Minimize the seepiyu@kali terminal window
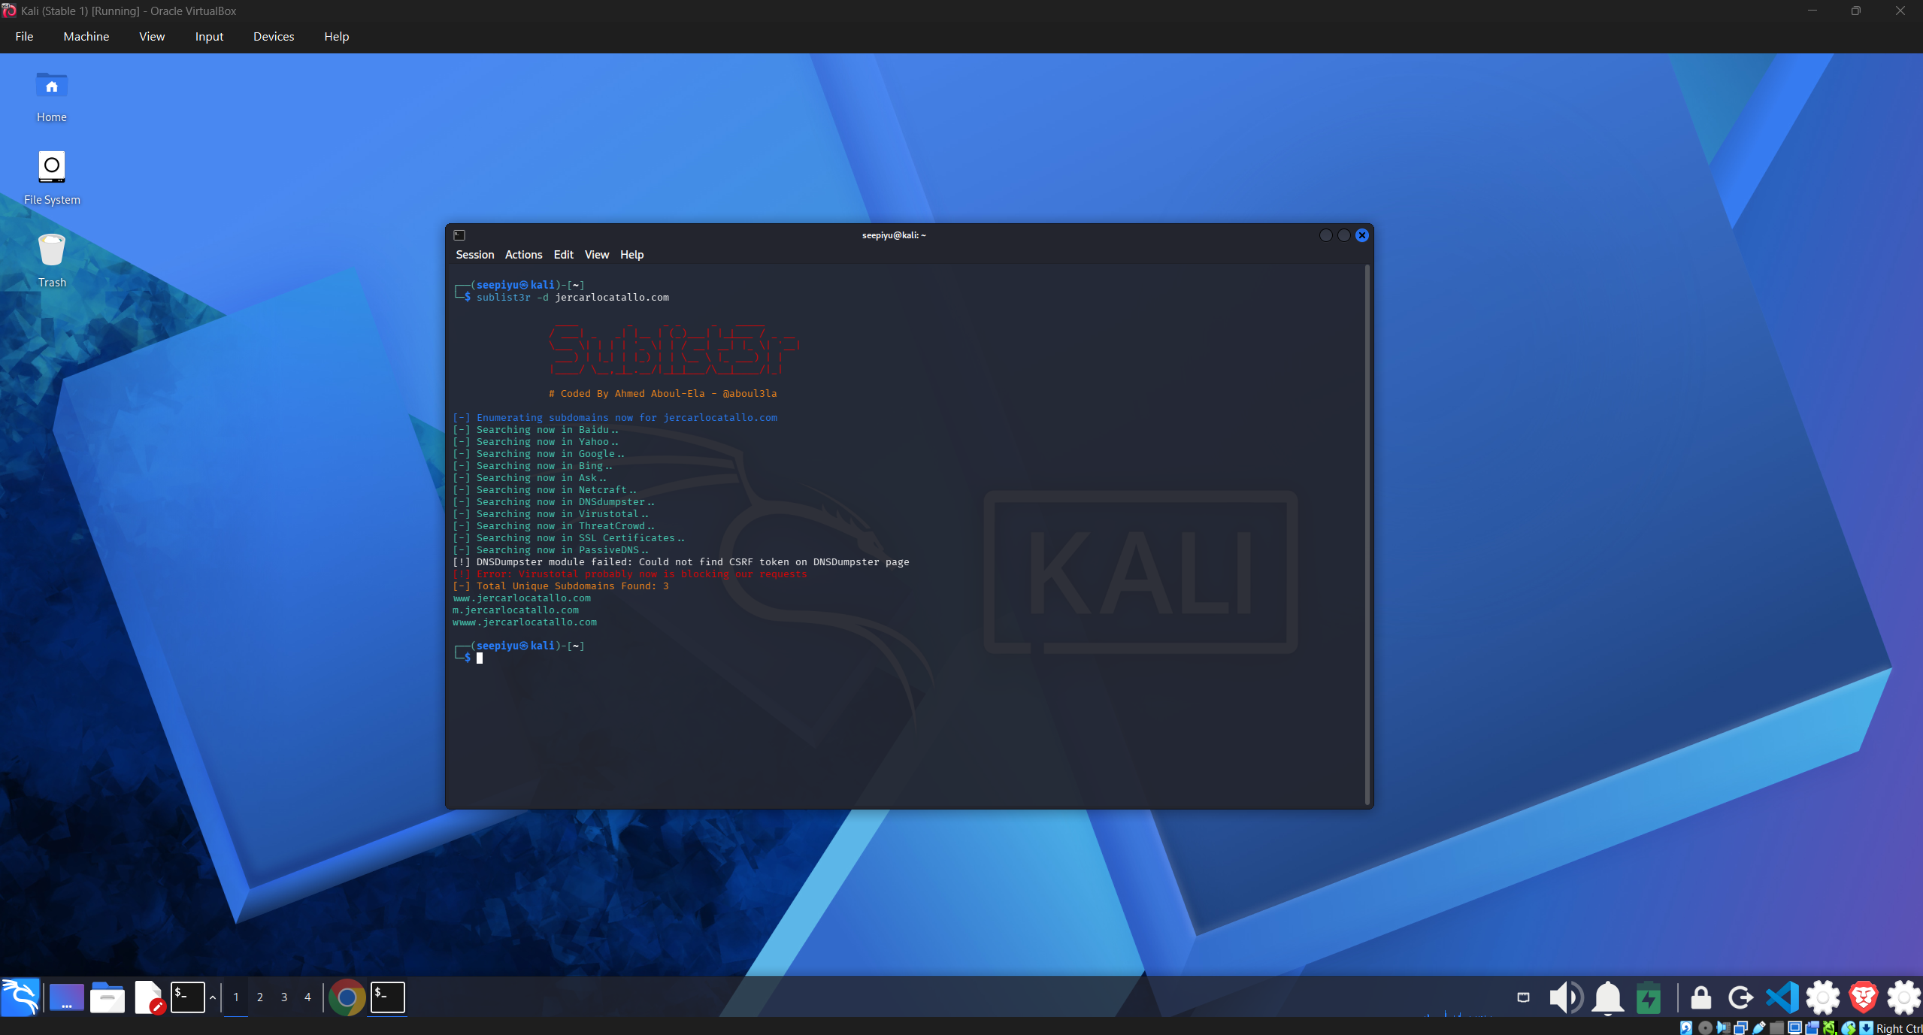This screenshot has width=1923, height=1035. point(1326,235)
